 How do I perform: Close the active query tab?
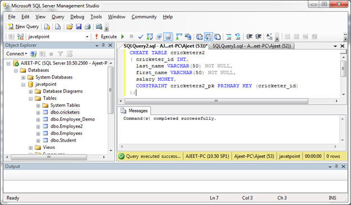(342, 46)
